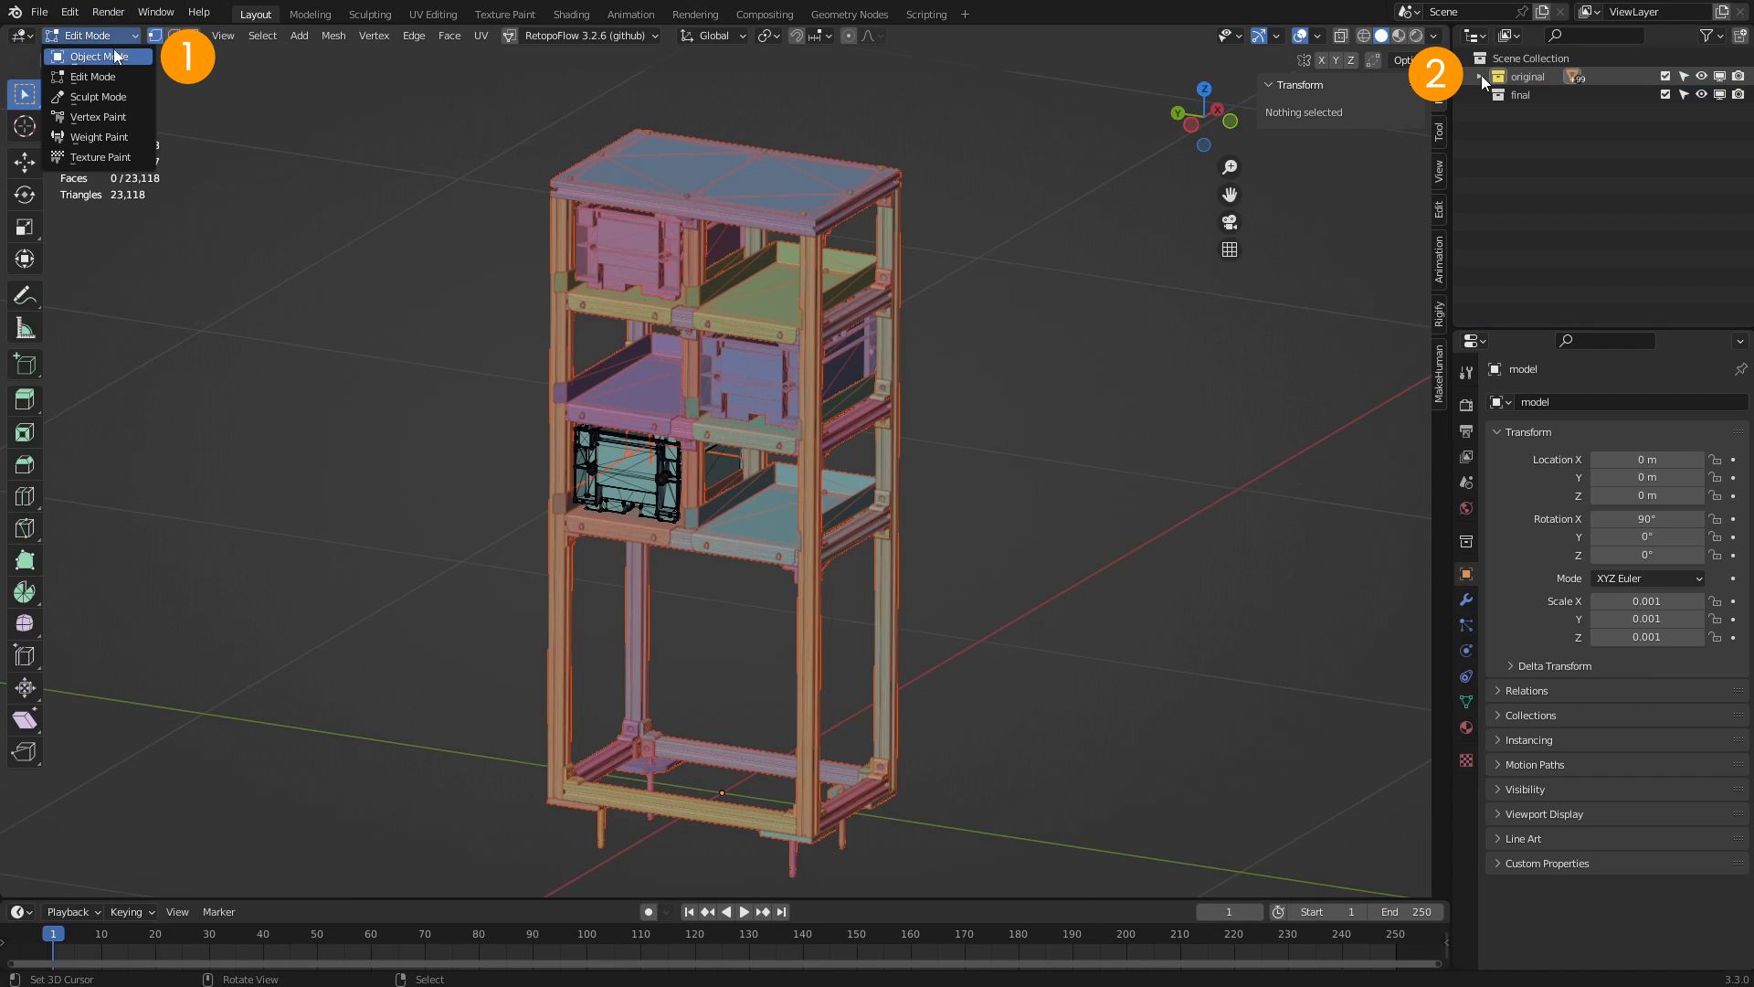This screenshot has height=987, width=1754.
Task: Expand the Delta Transform section
Action: [x=1553, y=666]
